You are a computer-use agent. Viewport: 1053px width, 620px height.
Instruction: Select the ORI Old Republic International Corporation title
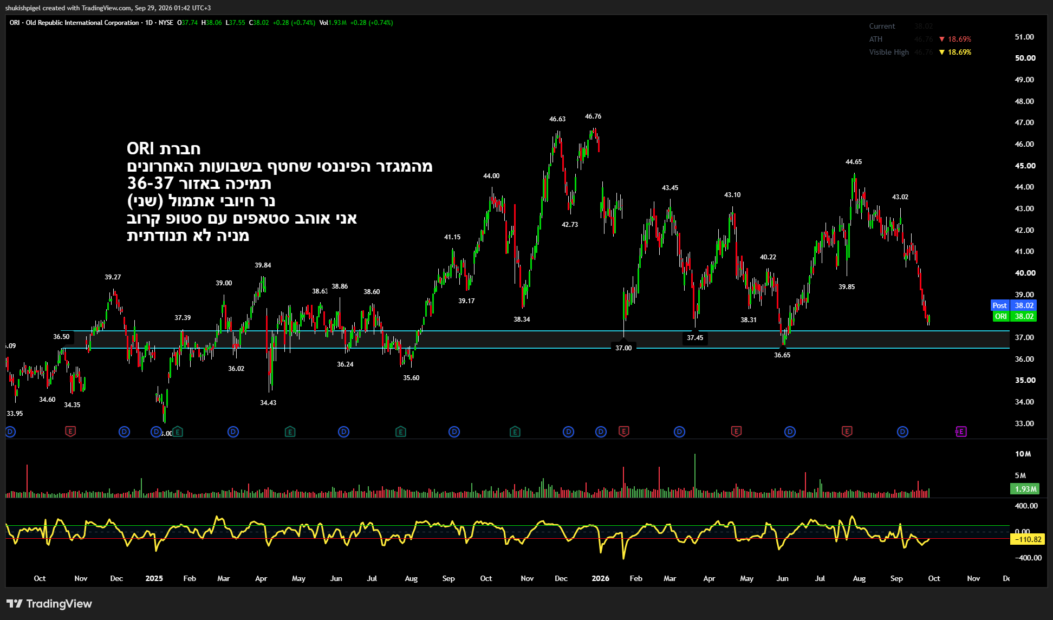point(74,23)
